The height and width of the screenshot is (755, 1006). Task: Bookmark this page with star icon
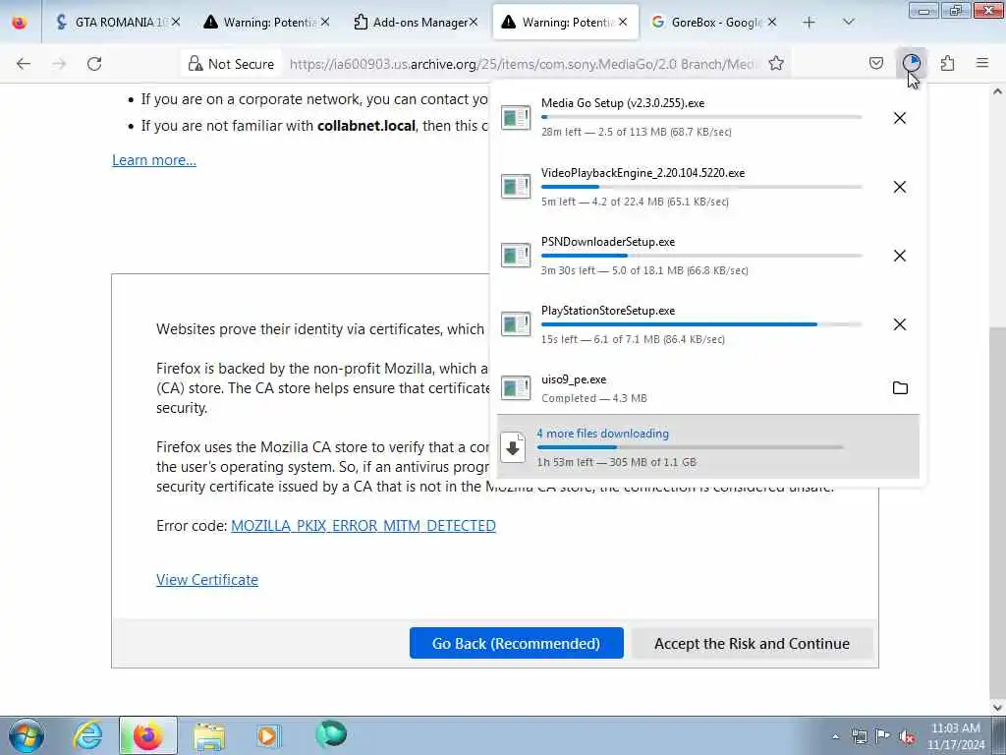click(x=776, y=63)
